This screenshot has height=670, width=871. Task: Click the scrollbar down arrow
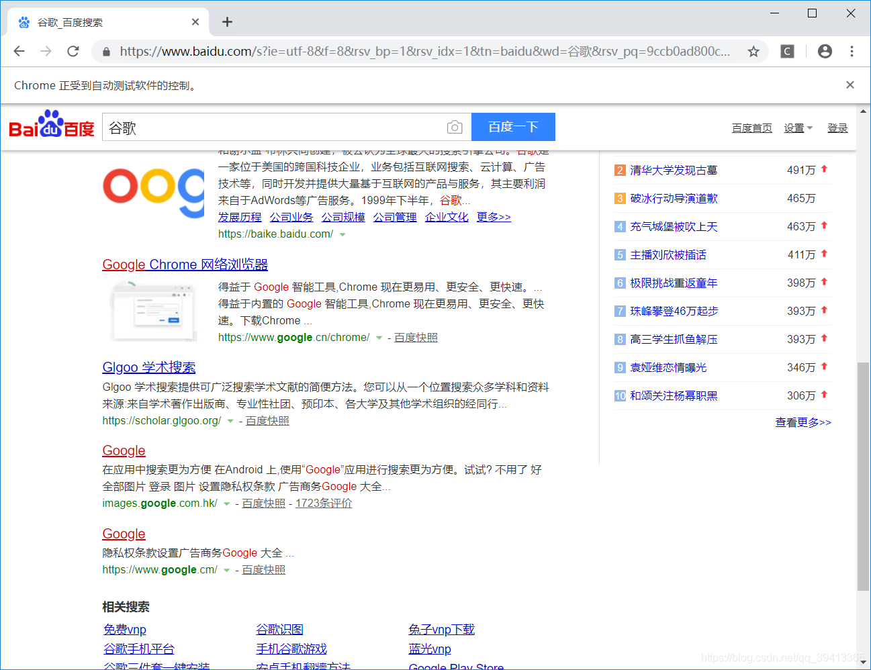pos(863,662)
